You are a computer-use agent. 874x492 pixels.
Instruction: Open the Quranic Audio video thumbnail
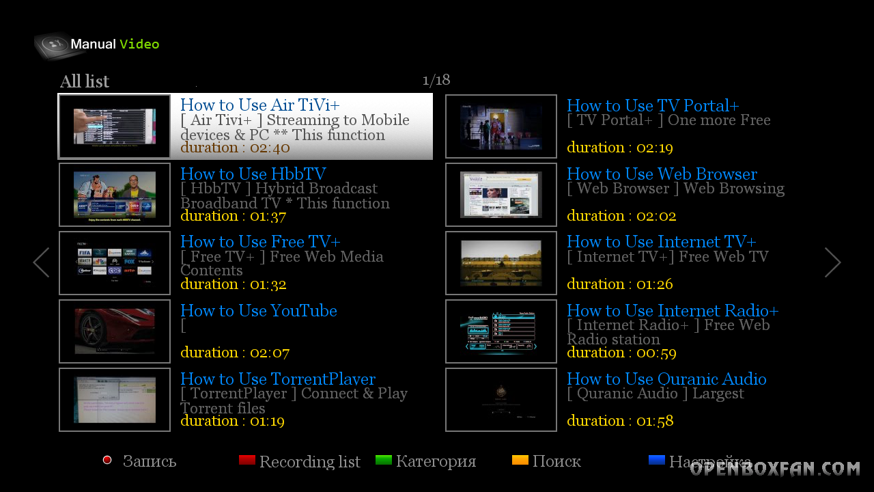point(501,400)
